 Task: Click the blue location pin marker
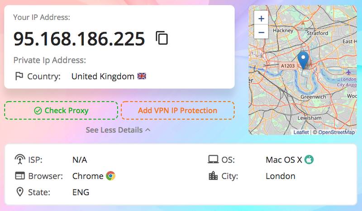point(303,61)
